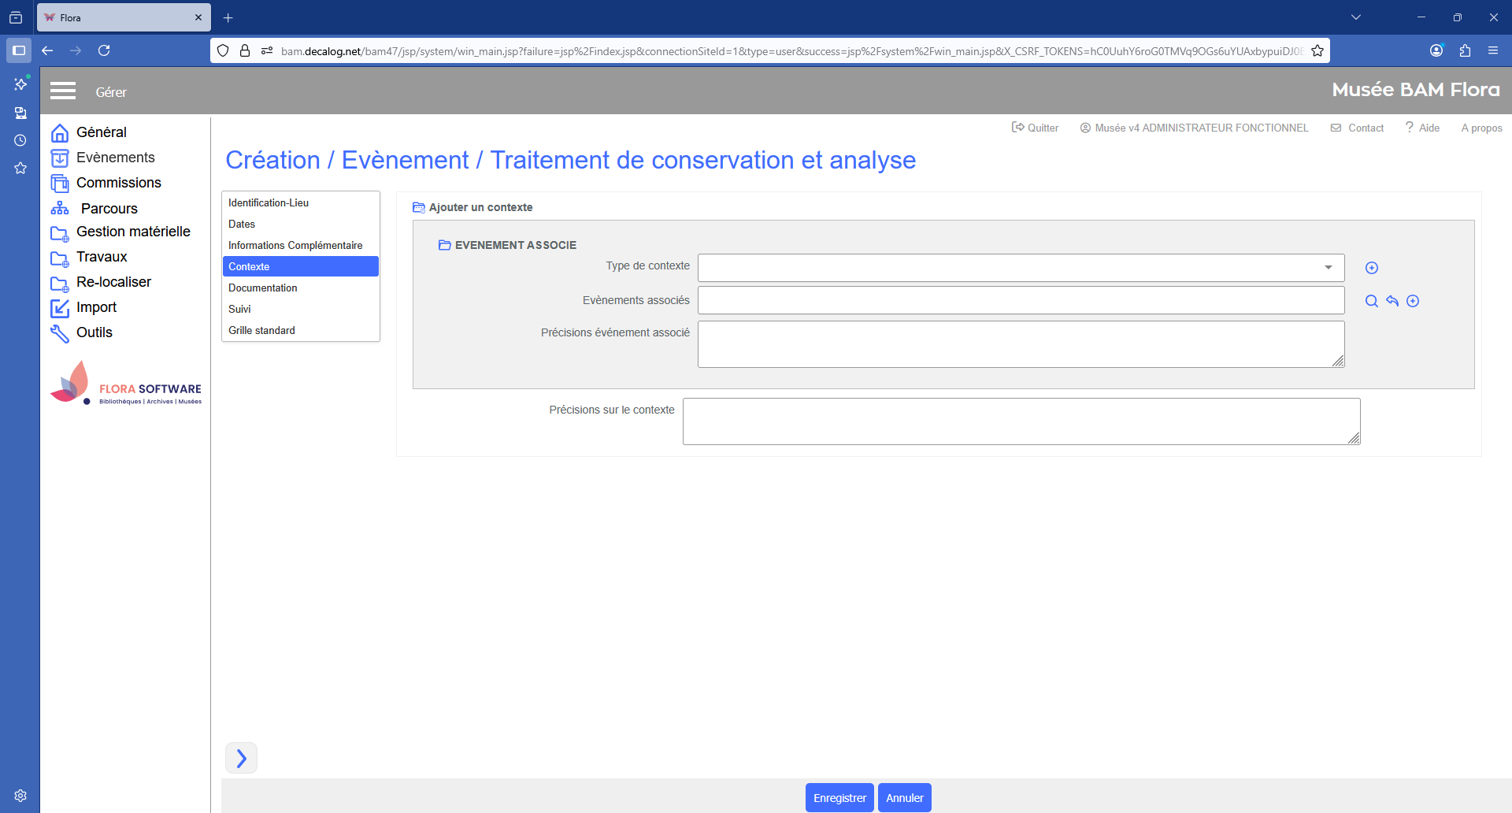Image resolution: width=1512 pixels, height=813 pixels.
Task: Focus the Evènements associés text field
Action: (1021, 300)
